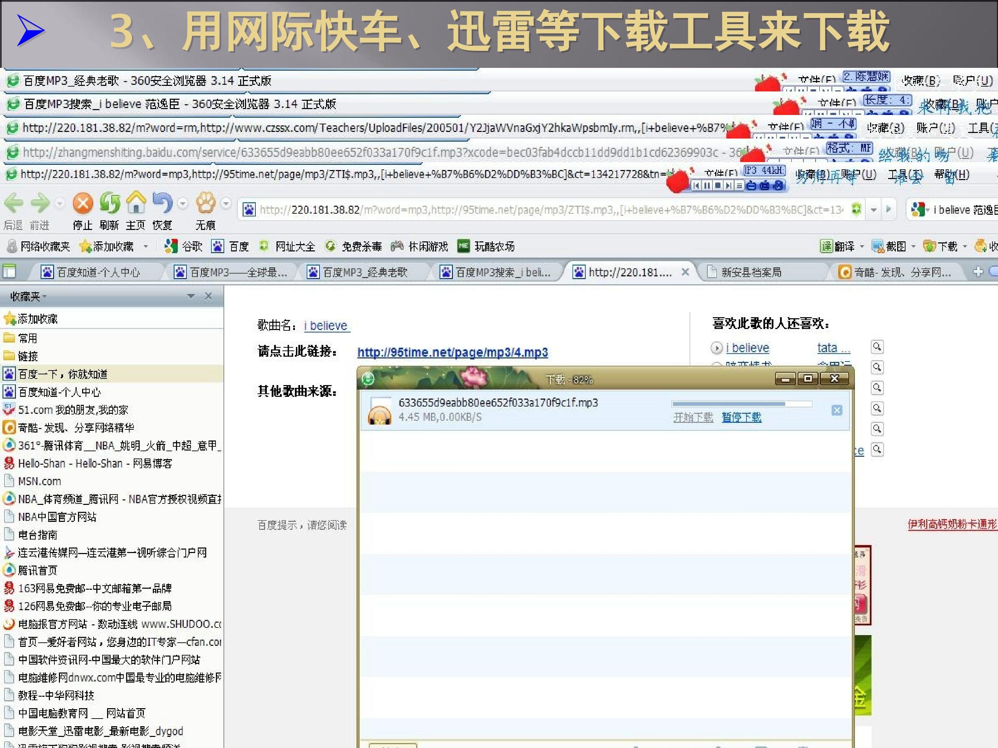Expand the arrow after 添加收藏 in favorites bar
Viewport: 998px width, 748px height.
(x=146, y=247)
